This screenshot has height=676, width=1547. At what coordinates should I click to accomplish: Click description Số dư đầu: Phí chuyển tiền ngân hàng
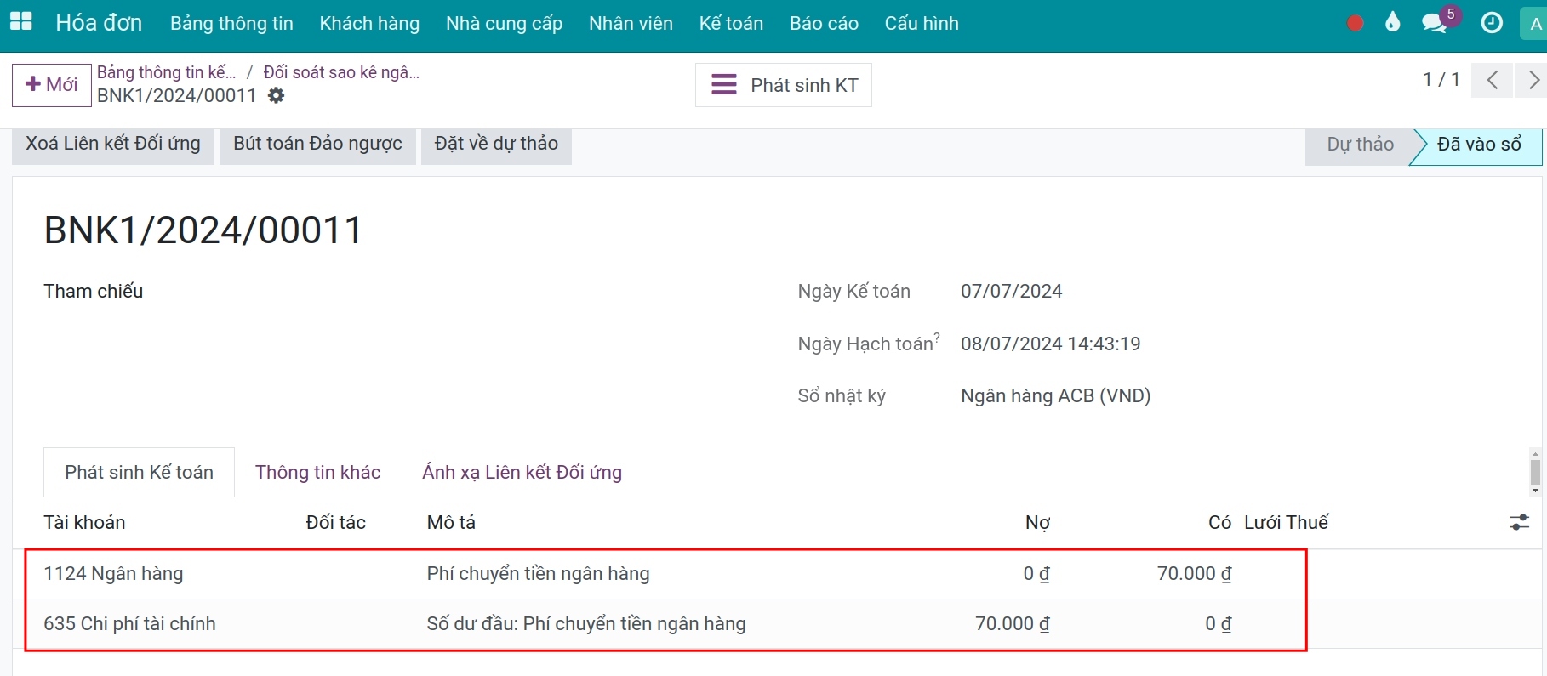pyautogui.click(x=586, y=624)
